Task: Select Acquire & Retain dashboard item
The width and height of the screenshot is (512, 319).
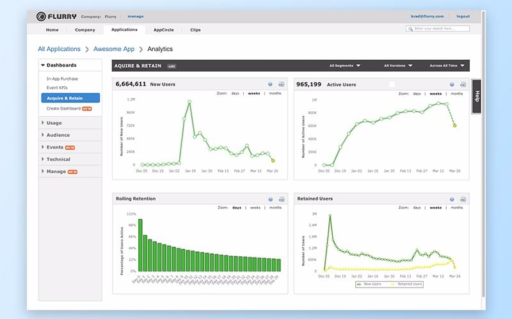Action: [70, 98]
